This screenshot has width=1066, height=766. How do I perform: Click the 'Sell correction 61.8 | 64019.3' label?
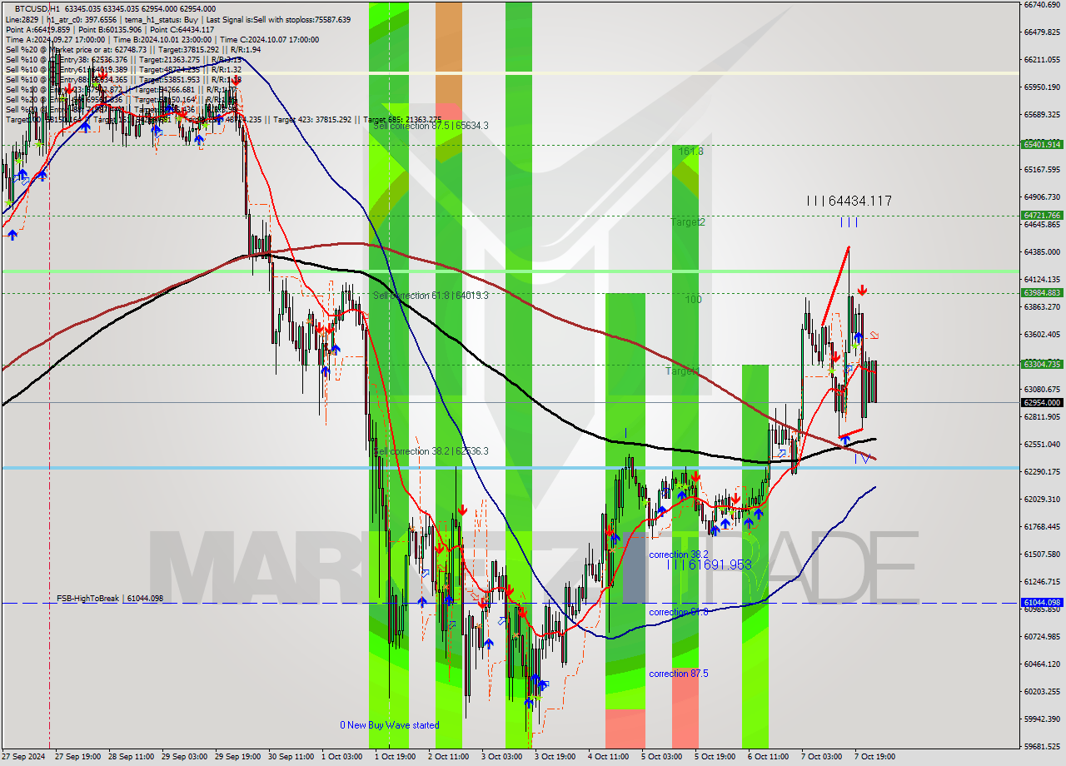click(431, 296)
